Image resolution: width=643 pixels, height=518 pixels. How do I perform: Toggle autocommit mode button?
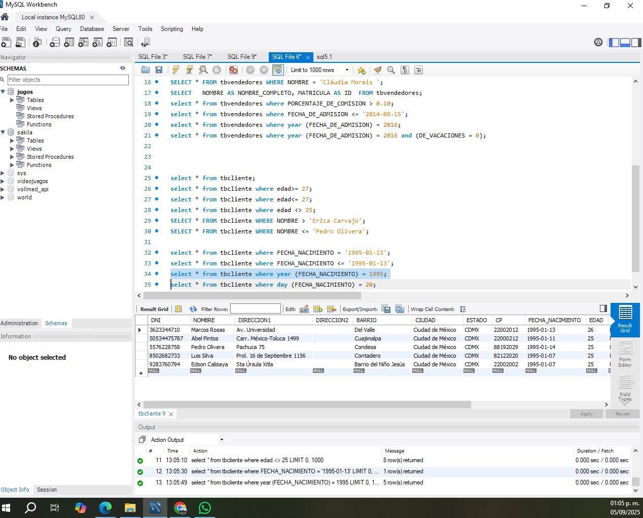tap(278, 70)
